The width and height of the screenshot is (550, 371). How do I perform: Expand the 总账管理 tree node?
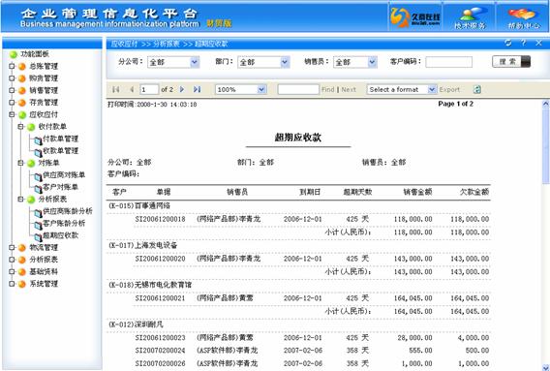point(12,66)
